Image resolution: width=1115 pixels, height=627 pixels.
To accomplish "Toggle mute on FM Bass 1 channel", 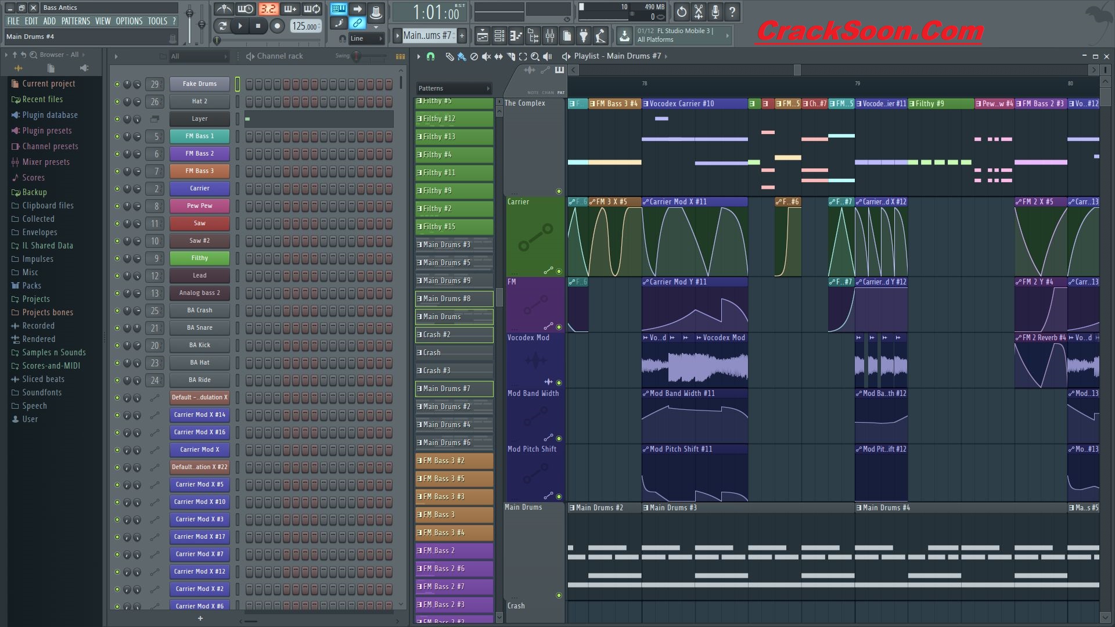I will (116, 135).
